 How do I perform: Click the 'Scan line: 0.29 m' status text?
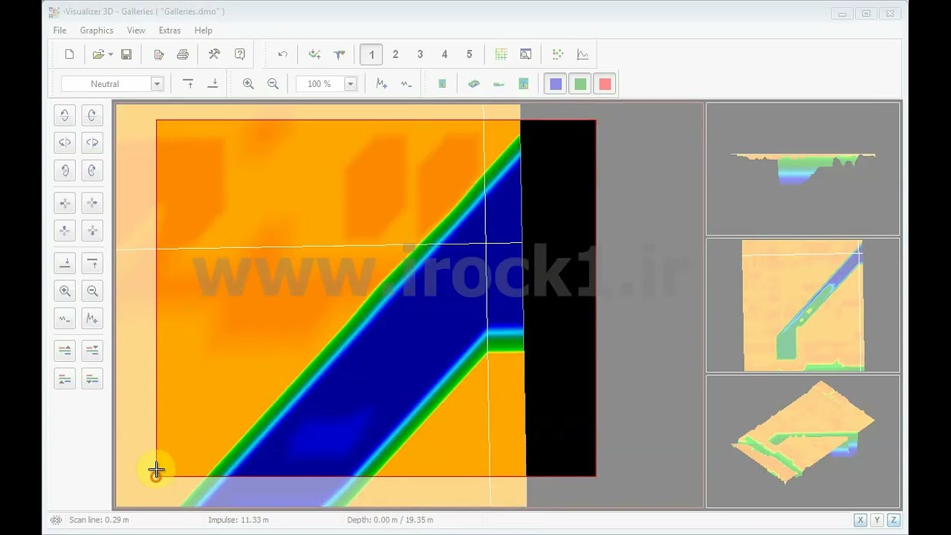[99, 520]
